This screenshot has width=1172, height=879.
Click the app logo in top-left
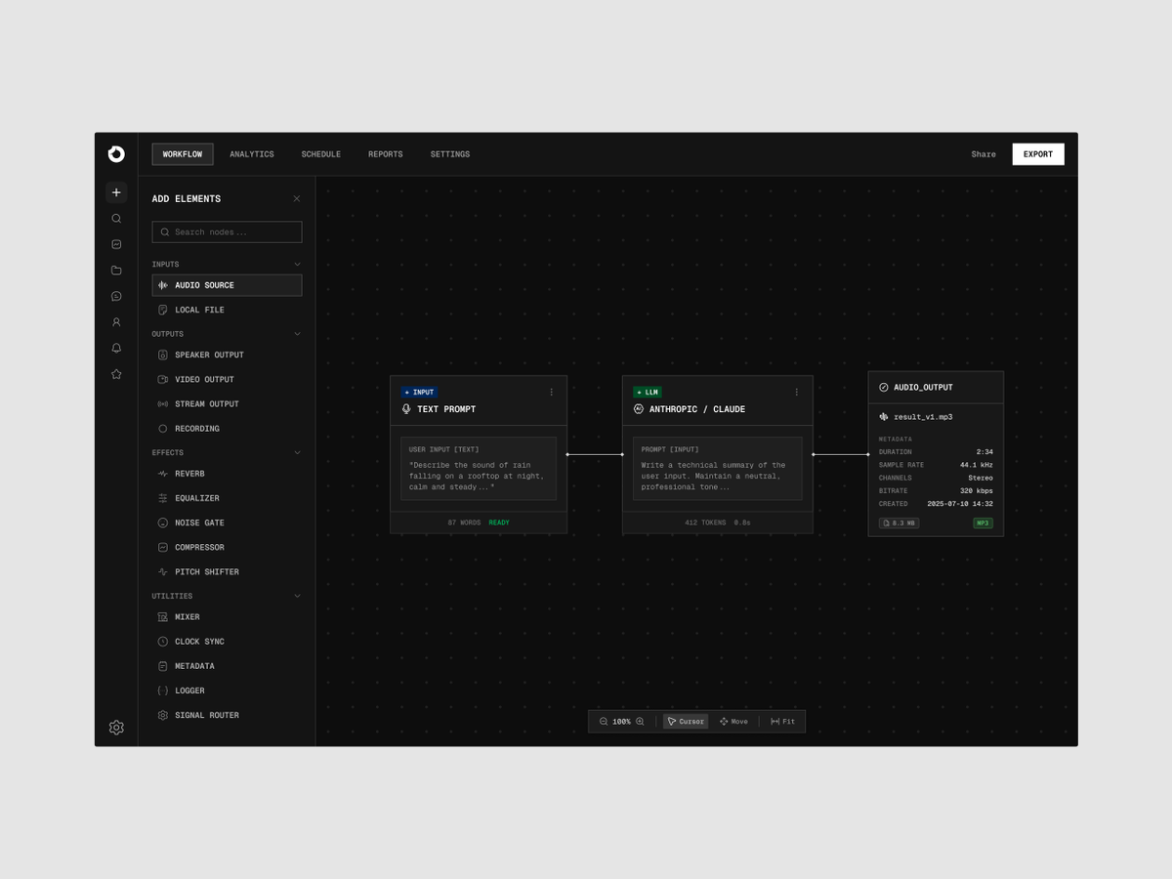[116, 154]
